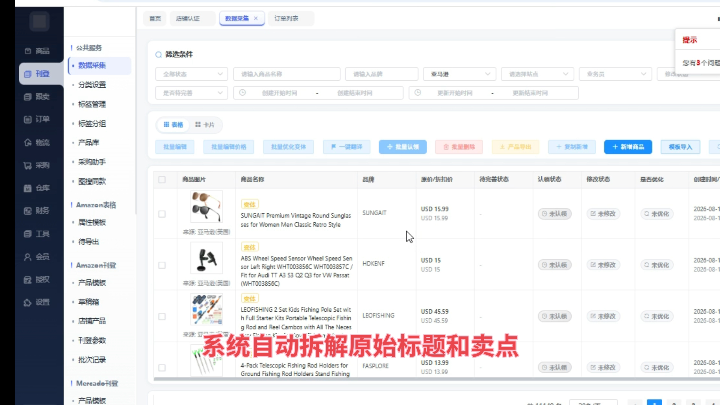Open the 会员 person icon

coord(28,257)
